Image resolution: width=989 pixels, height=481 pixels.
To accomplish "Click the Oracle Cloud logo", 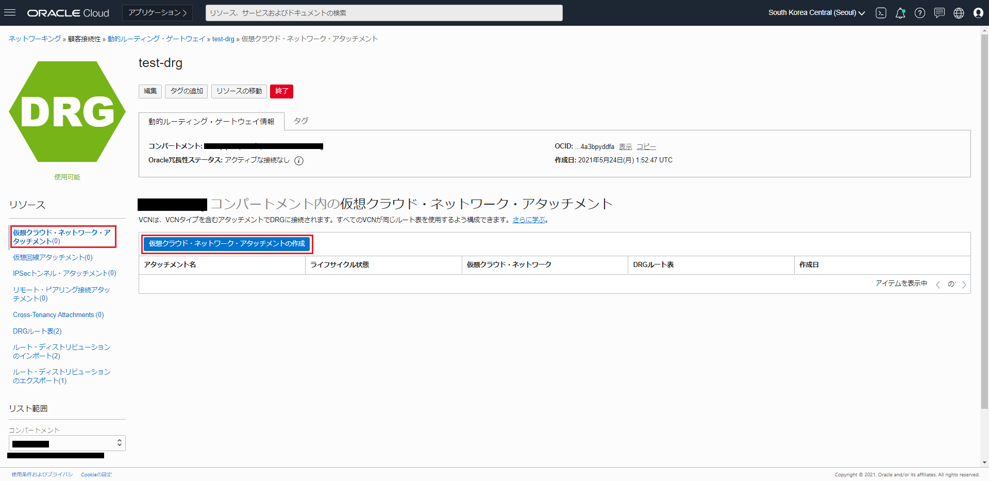I will 68,13.
